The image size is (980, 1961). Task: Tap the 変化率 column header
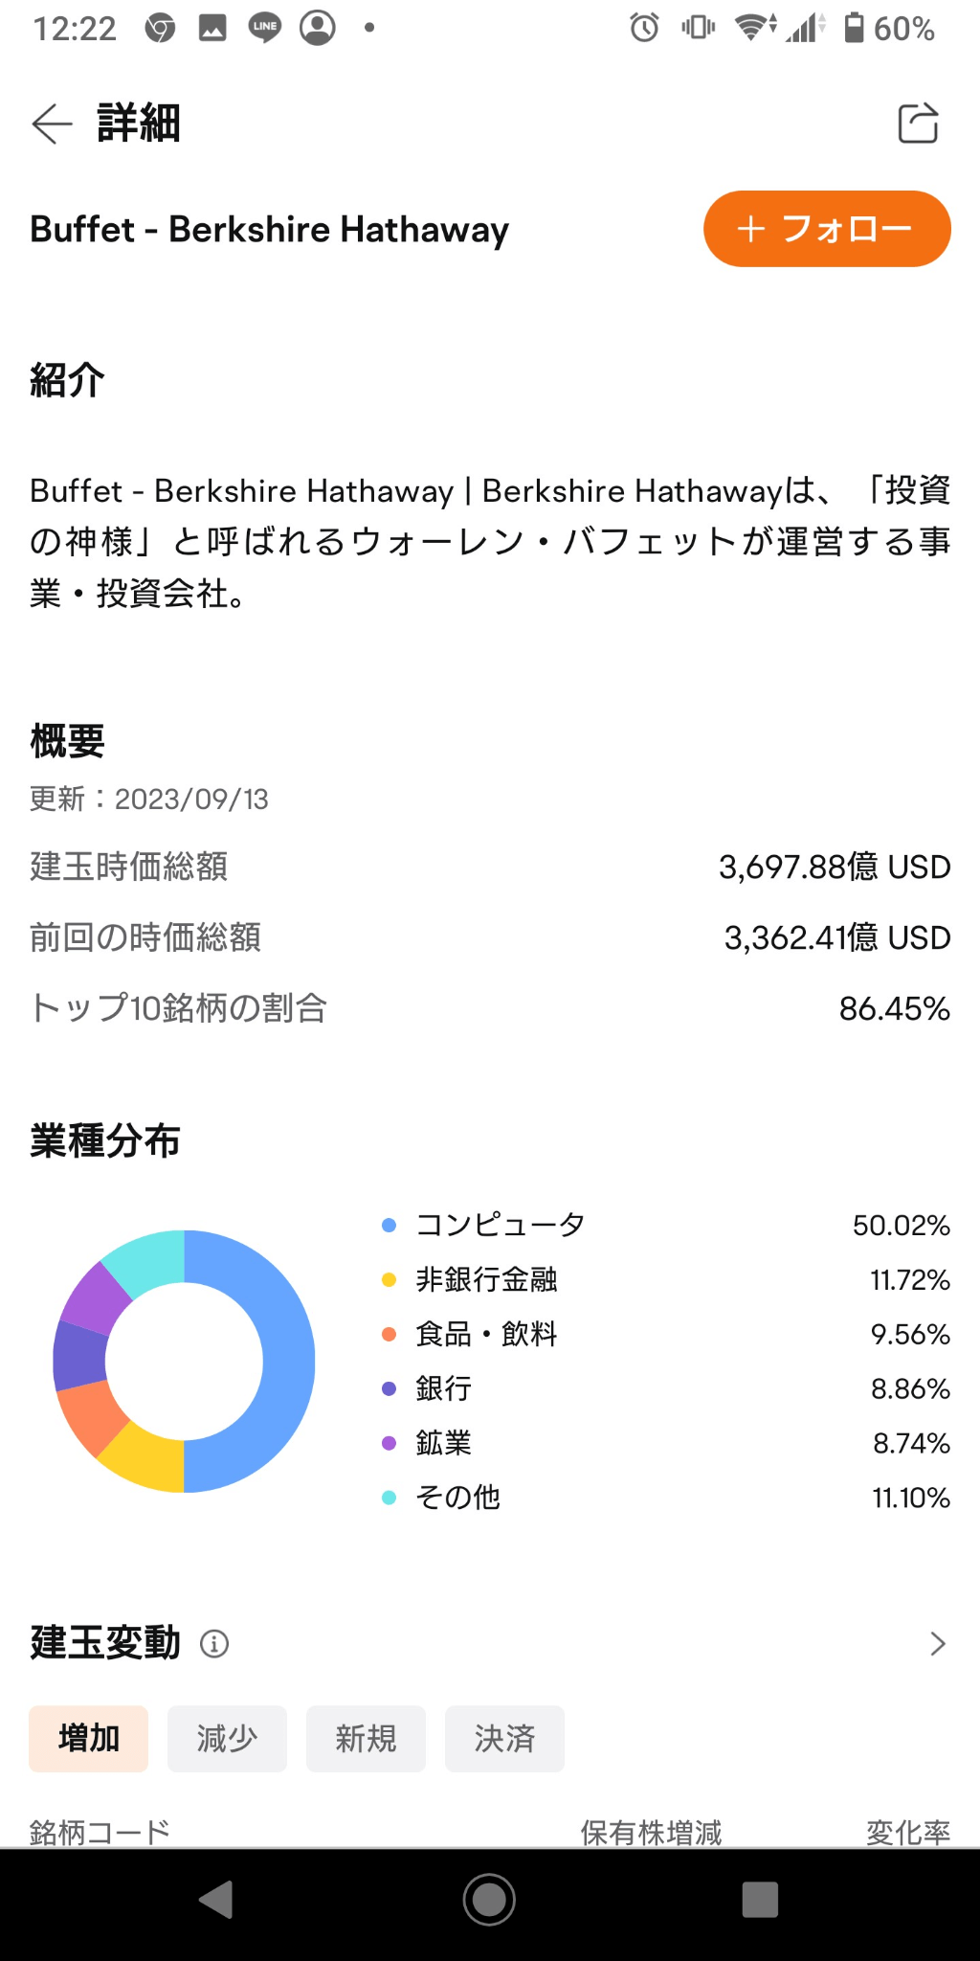(907, 1832)
